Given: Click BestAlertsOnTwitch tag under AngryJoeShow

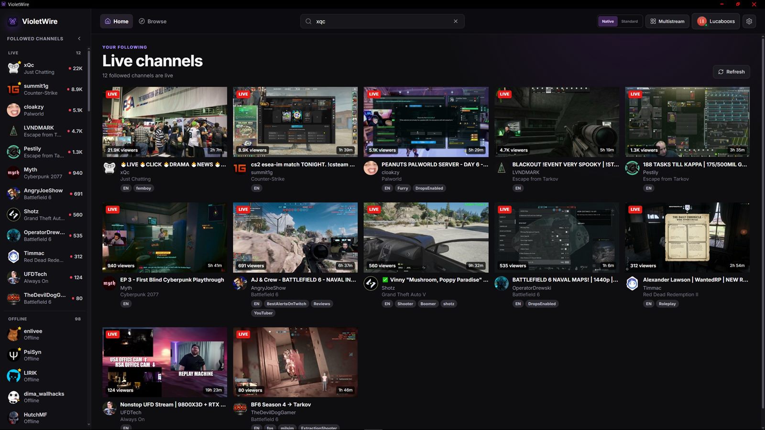Looking at the screenshot, I should pyautogui.click(x=286, y=304).
